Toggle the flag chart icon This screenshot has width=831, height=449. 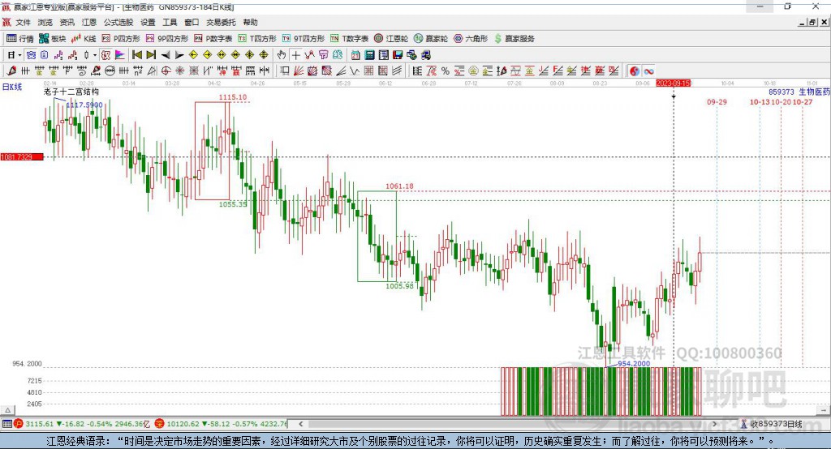pyautogui.click(x=120, y=55)
